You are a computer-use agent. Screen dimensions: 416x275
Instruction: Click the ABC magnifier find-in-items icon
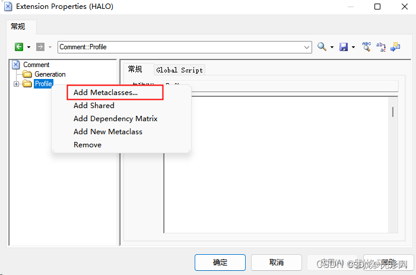coord(367,47)
